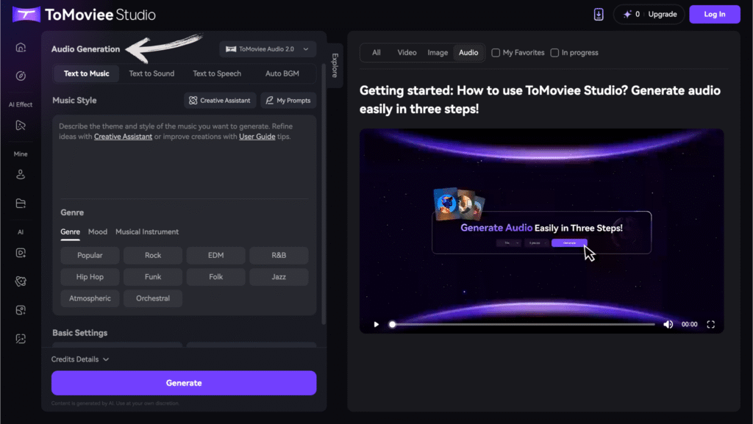Switch to the Text to Speech tab
The image size is (753, 424).
[x=217, y=73]
